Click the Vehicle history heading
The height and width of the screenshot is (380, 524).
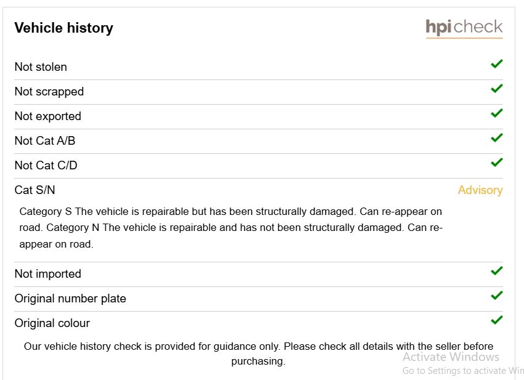point(64,28)
